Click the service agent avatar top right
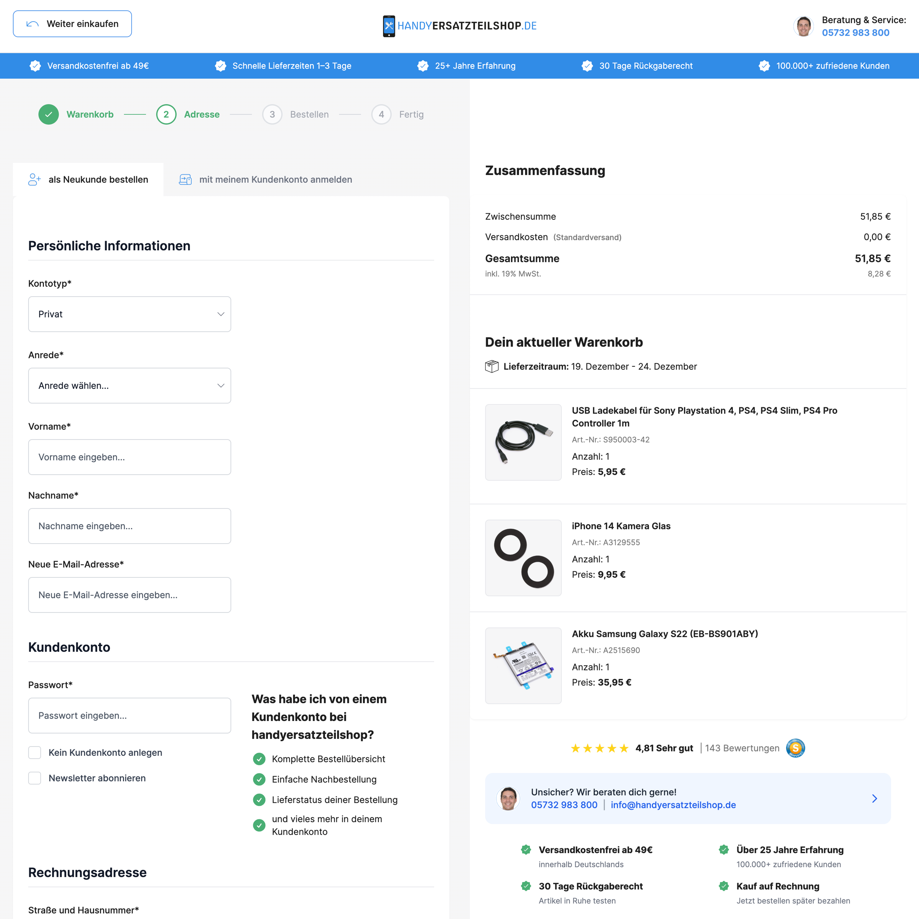The width and height of the screenshot is (919, 919). (804, 26)
